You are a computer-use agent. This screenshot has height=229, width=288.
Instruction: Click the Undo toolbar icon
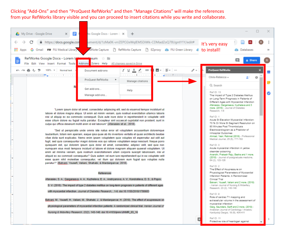pos(18,70)
